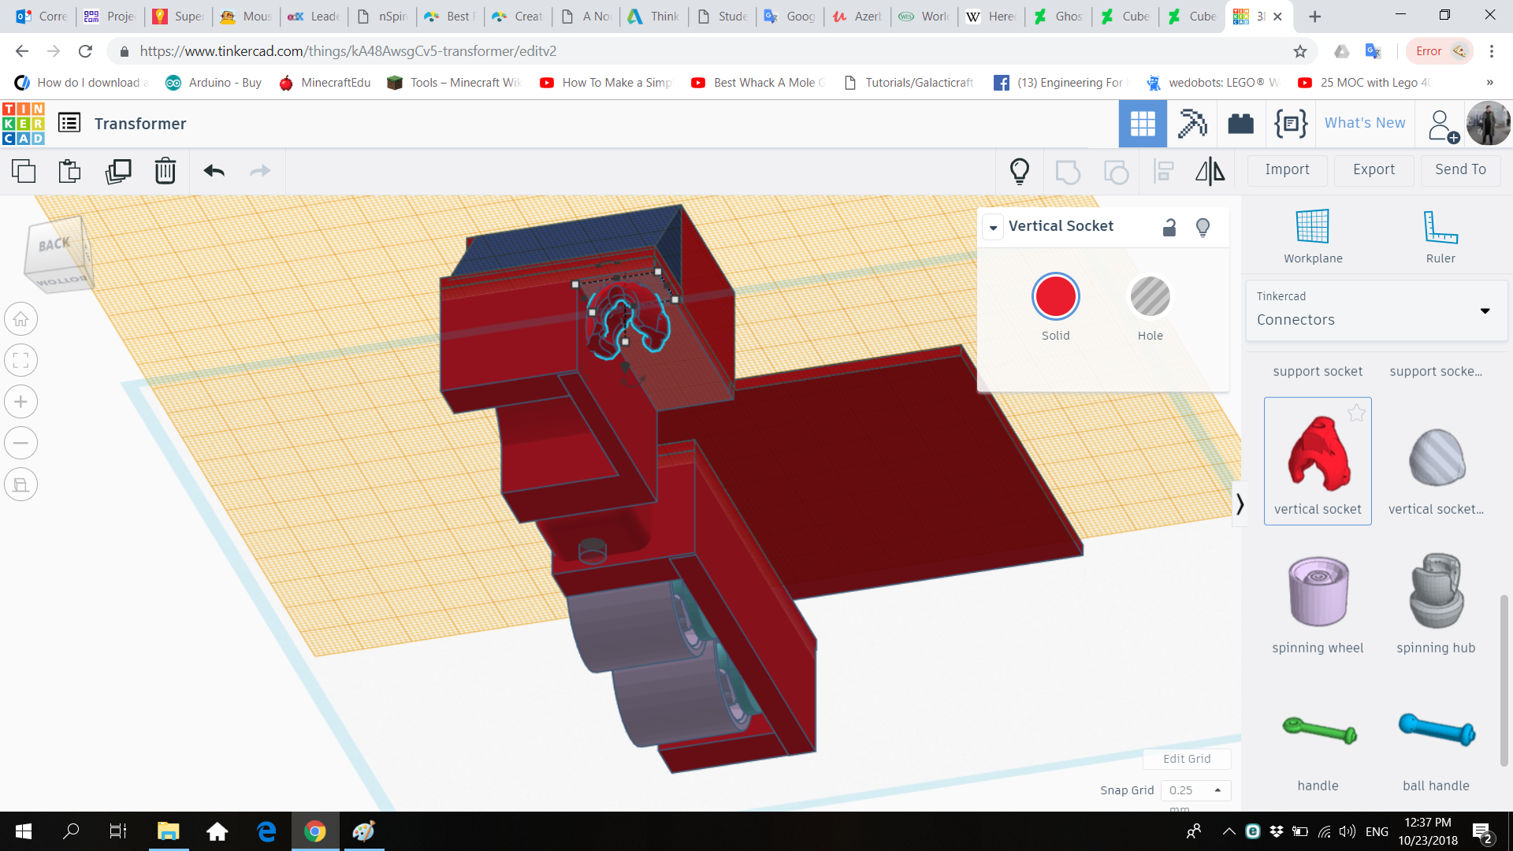Collapse the Vertical Socket panel with its chevron
The height and width of the screenshot is (851, 1513).
click(993, 227)
